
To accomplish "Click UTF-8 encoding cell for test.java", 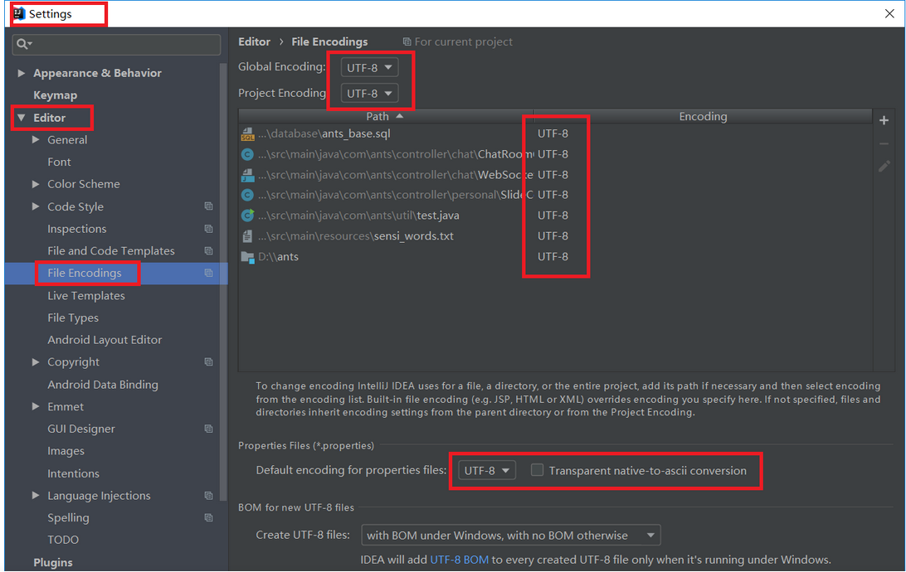I will 553,216.
